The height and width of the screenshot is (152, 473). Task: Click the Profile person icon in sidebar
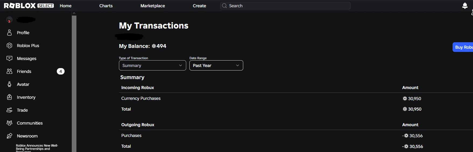pyautogui.click(x=9, y=33)
